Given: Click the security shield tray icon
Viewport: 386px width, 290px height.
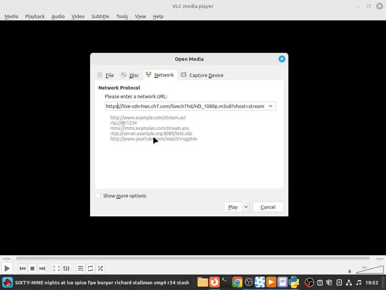Looking at the screenshot, I should [x=329, y=282].
